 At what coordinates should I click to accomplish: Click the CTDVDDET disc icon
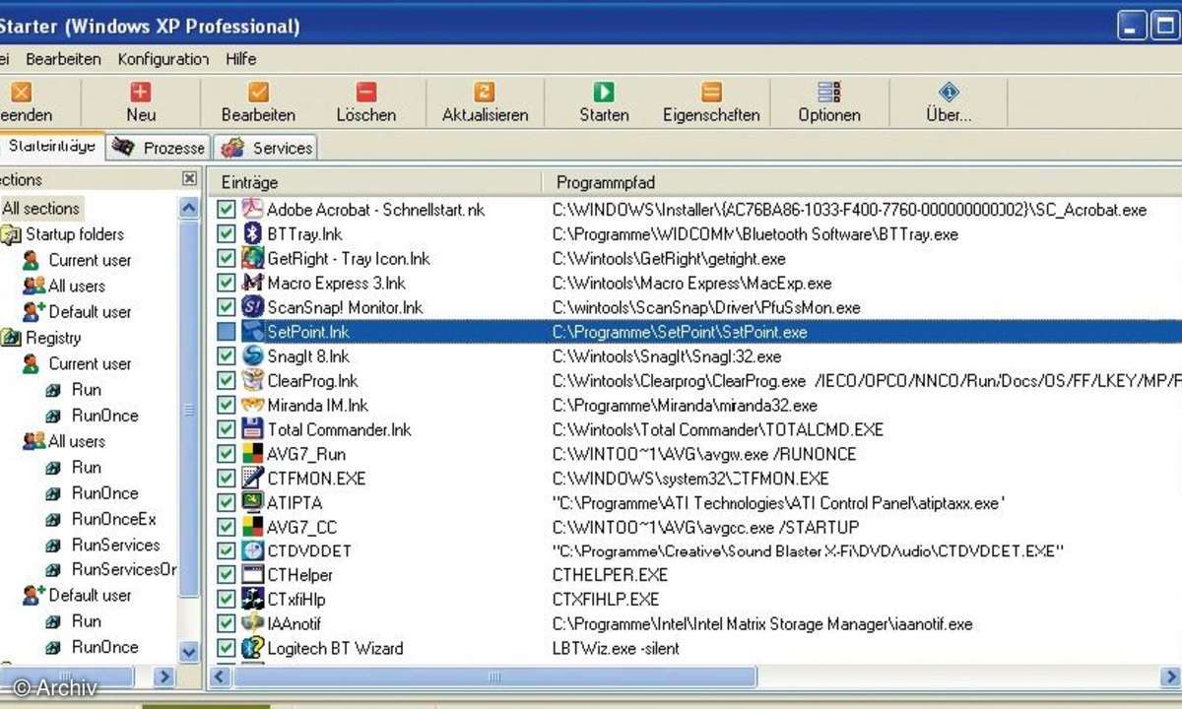point(253,550)
